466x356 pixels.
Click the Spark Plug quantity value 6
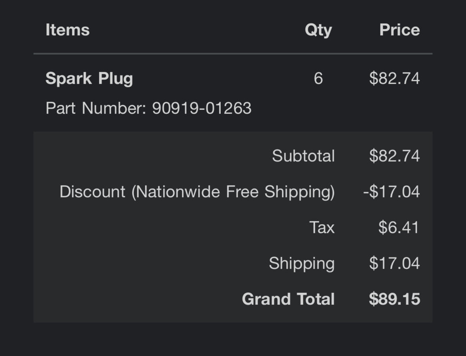(x=318, y=79)
